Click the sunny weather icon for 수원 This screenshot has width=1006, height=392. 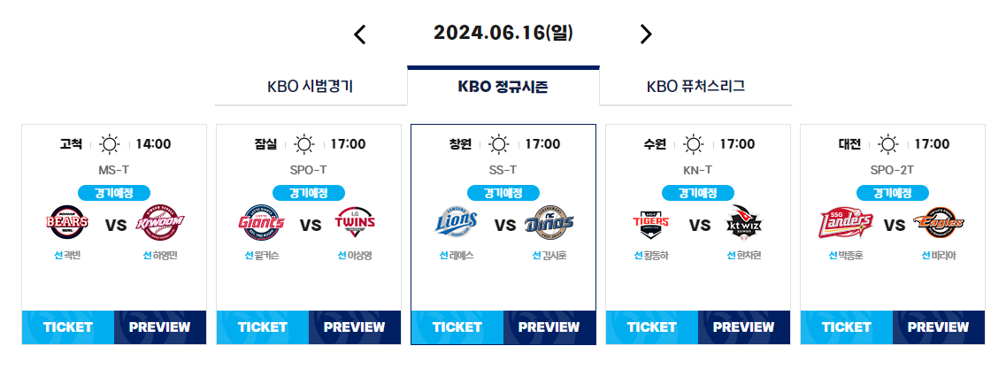[x=693, y=144]
